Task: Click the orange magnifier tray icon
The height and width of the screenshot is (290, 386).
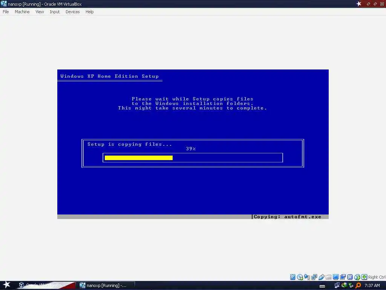Action: click(358, 285)
